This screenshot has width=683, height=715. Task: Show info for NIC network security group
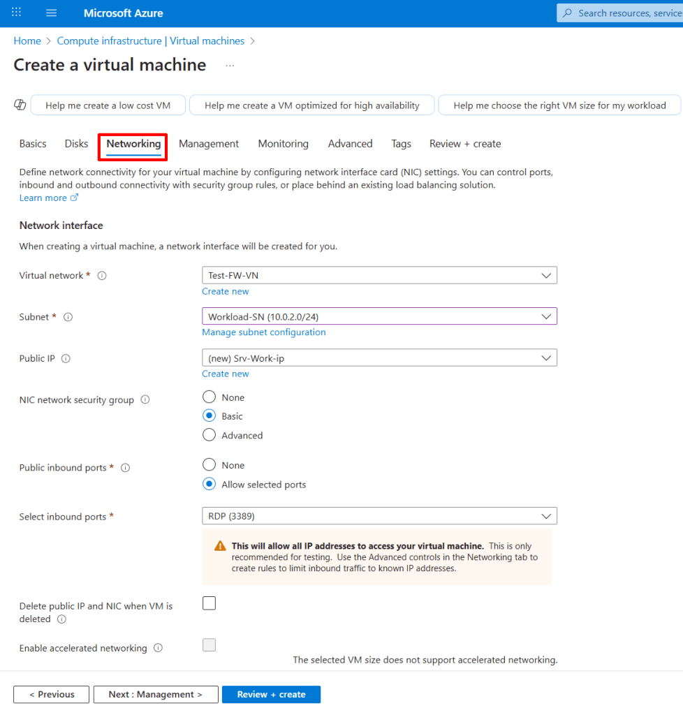(x=145, y=400)
